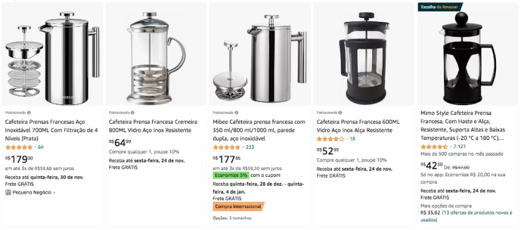Click info icon on Mibee sponsored label
This screenshot has width=521, height=230.
tap(236, 112)
